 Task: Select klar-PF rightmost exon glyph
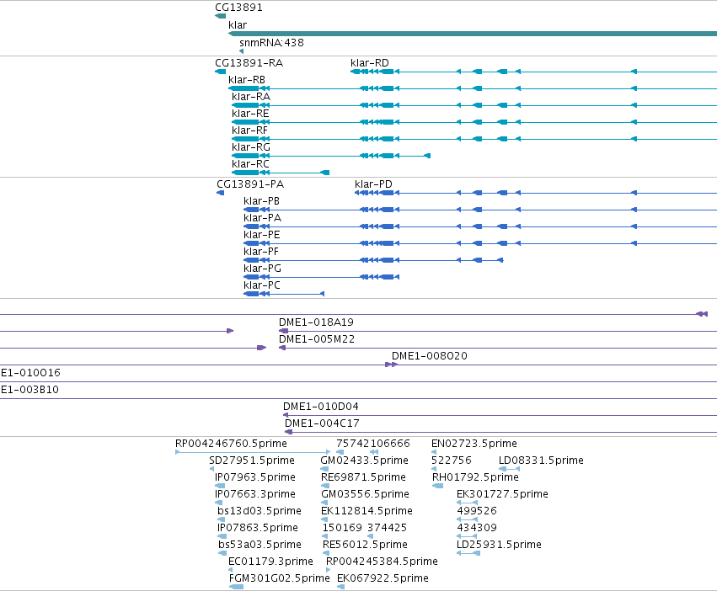500,260
